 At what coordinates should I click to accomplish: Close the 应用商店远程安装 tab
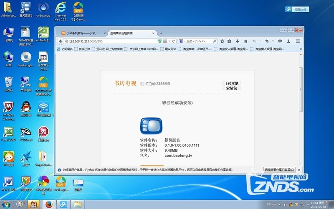point(153,33)
